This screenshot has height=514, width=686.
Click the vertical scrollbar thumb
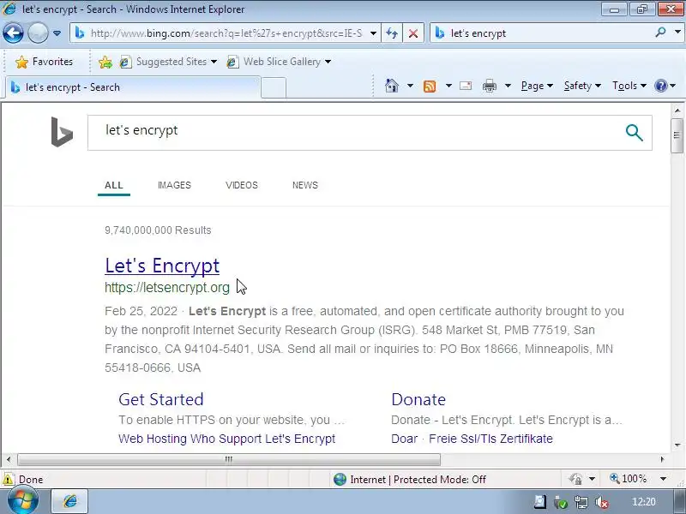pos(677,135)
